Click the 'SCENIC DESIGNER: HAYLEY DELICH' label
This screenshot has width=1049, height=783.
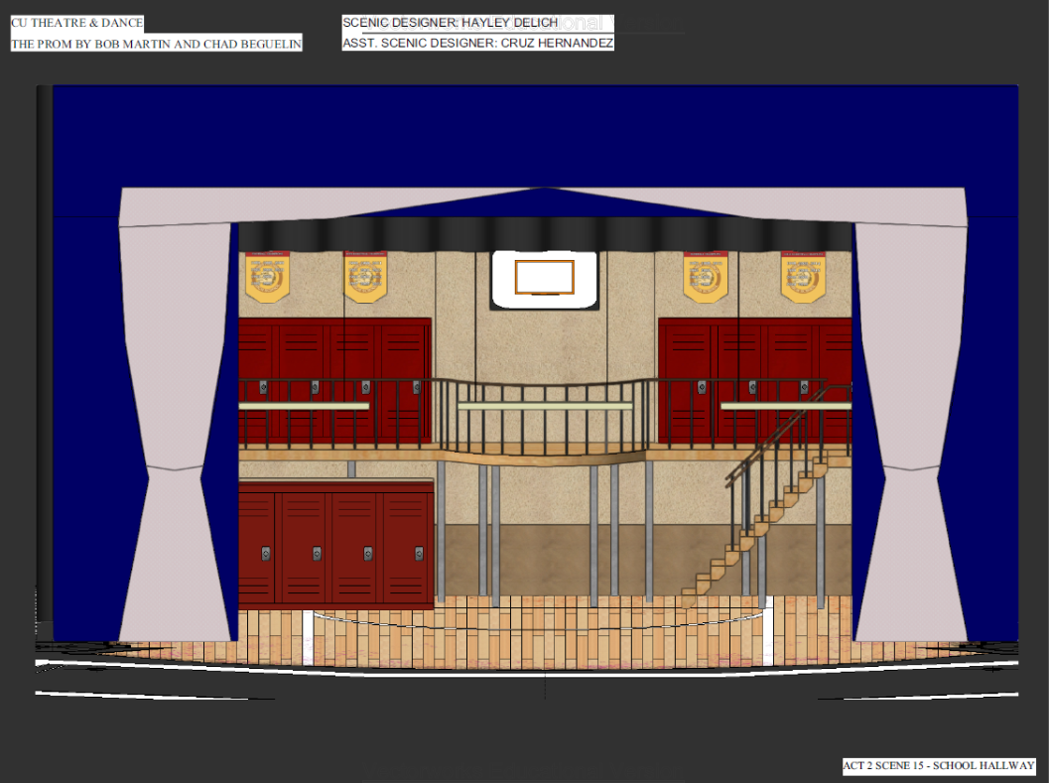[x=451, y=23]
